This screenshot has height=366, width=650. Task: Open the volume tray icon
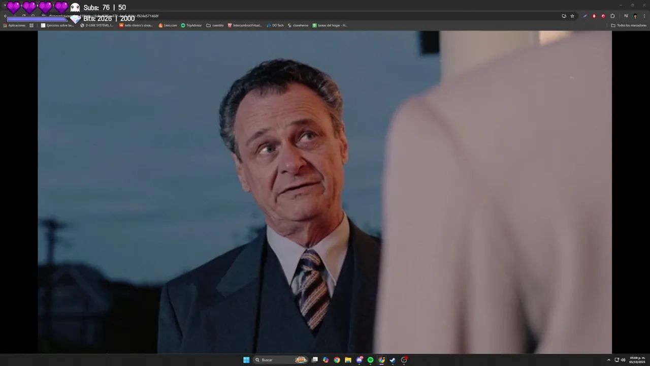(x=623, y=360)
